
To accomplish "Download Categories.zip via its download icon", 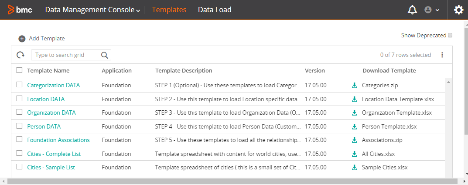I will 354,86.
